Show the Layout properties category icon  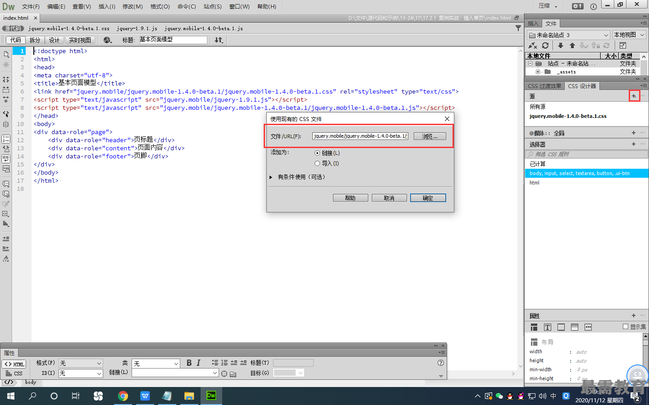click(x=534, y=327)
